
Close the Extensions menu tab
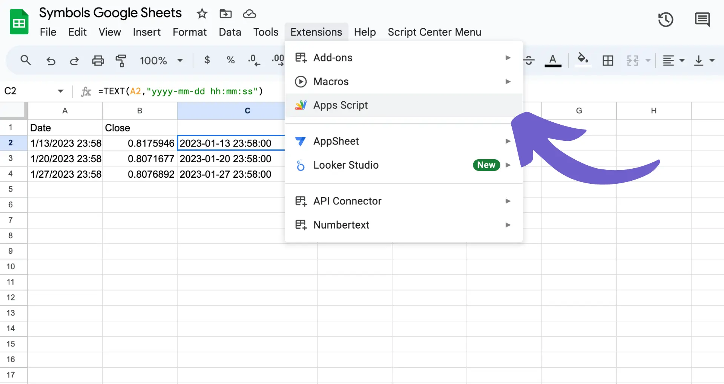click(x=316, y=32)
